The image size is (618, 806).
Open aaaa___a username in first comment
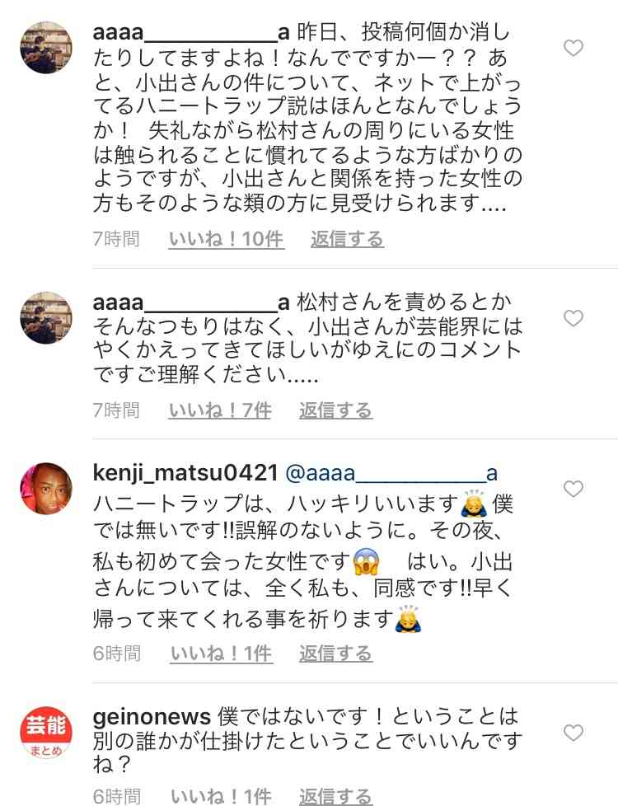[191, 33]
